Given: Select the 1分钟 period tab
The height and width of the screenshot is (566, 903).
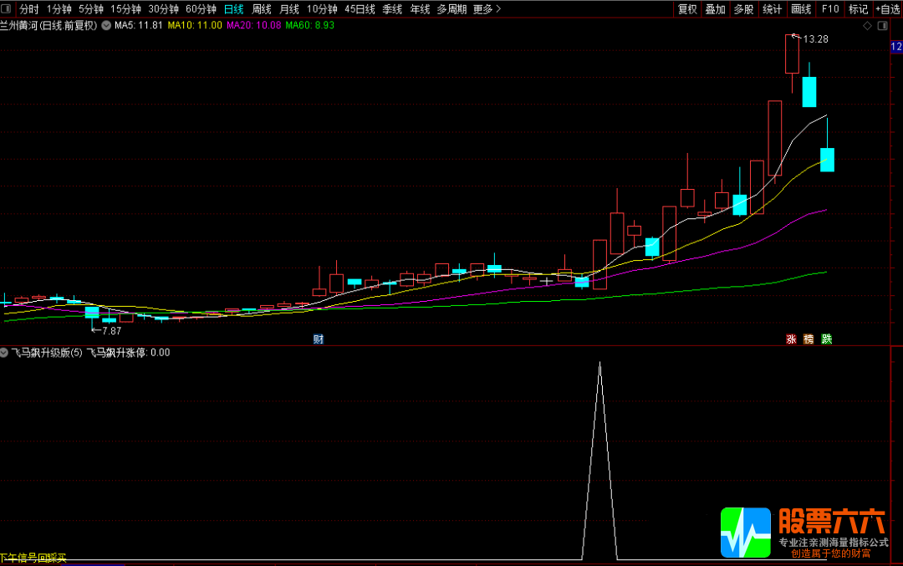Looking at the screenshot, I should pos(59,9).
